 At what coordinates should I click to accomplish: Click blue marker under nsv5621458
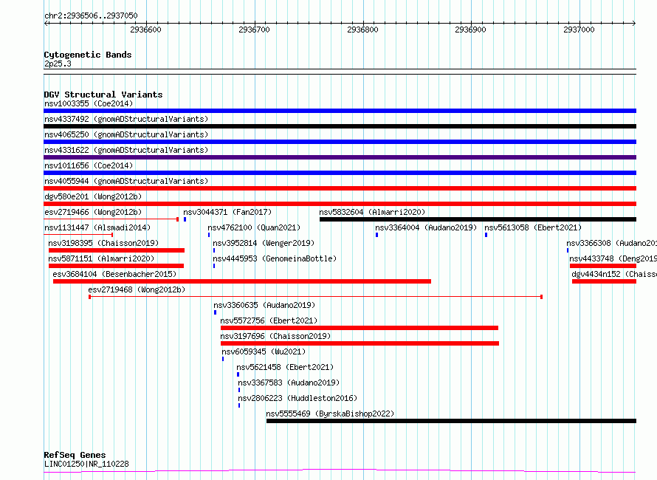pos(238,374)
